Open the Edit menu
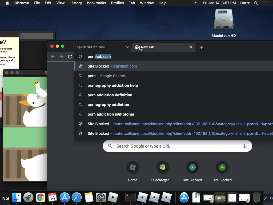 pos(48,3)
